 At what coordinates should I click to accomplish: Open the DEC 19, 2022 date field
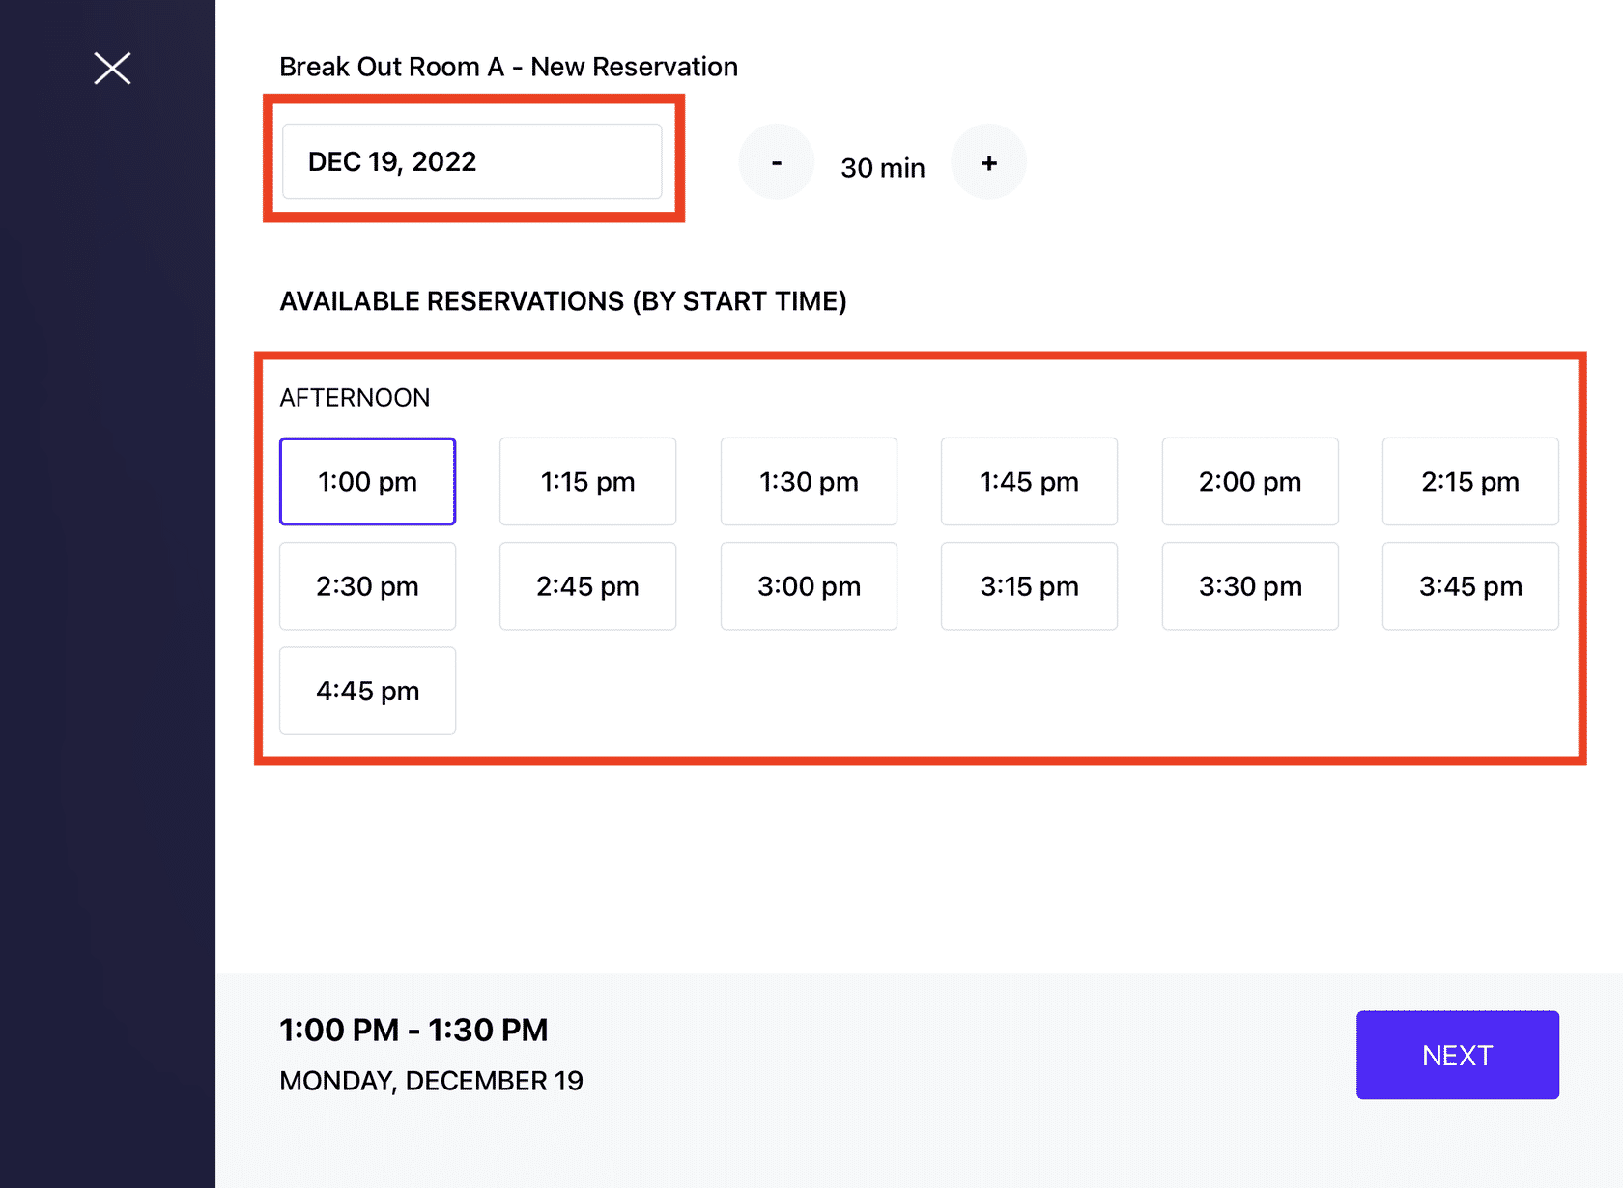coord(471,161)
